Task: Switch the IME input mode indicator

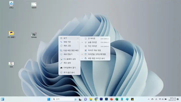Action: coord(156,99)
